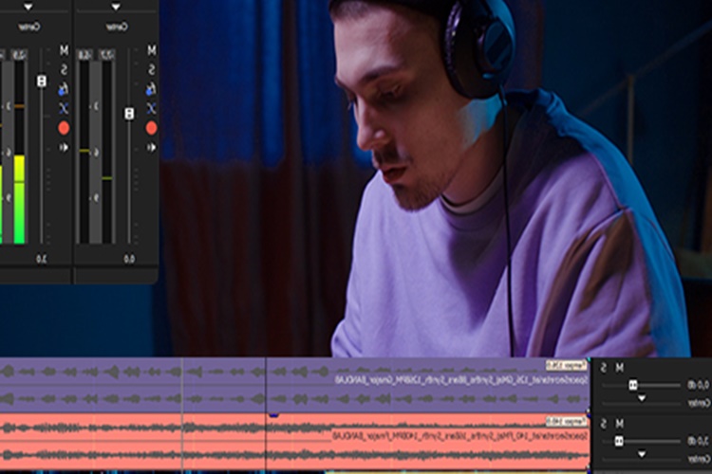Select the purple audio clip in the timeline
This screenshot has height=474, width=712.
point(294,385)
